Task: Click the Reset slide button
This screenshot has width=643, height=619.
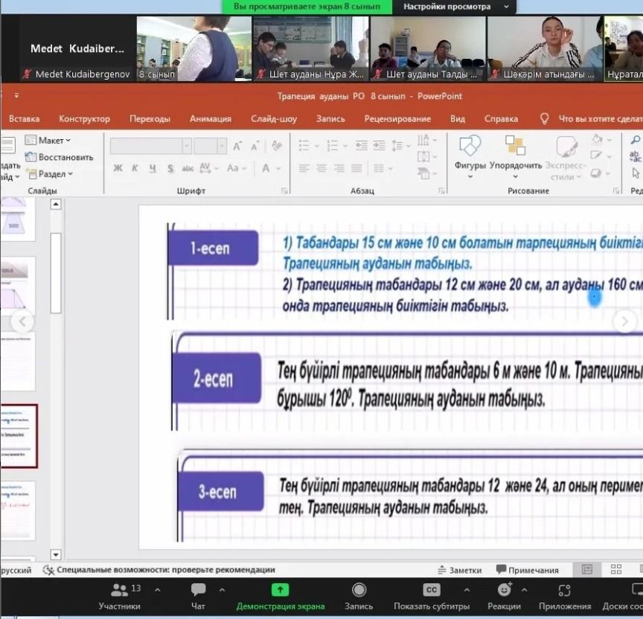Action: [60, 157]
